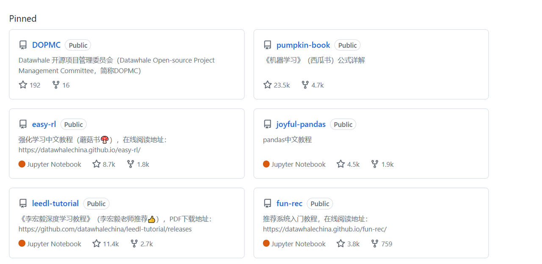
Task: View easy-rl stargazers via star icon
Action: click(x=97, y=164)
